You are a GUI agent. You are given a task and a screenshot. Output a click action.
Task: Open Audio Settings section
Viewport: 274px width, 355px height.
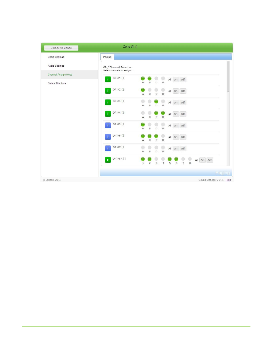56,66
